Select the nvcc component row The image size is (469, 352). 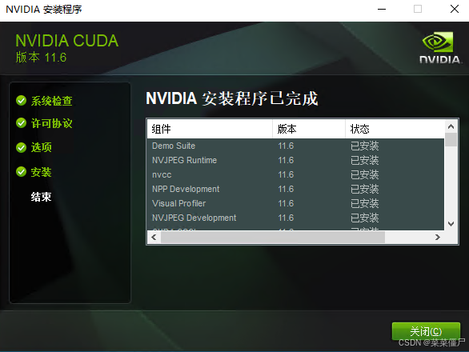coord(295,174)
